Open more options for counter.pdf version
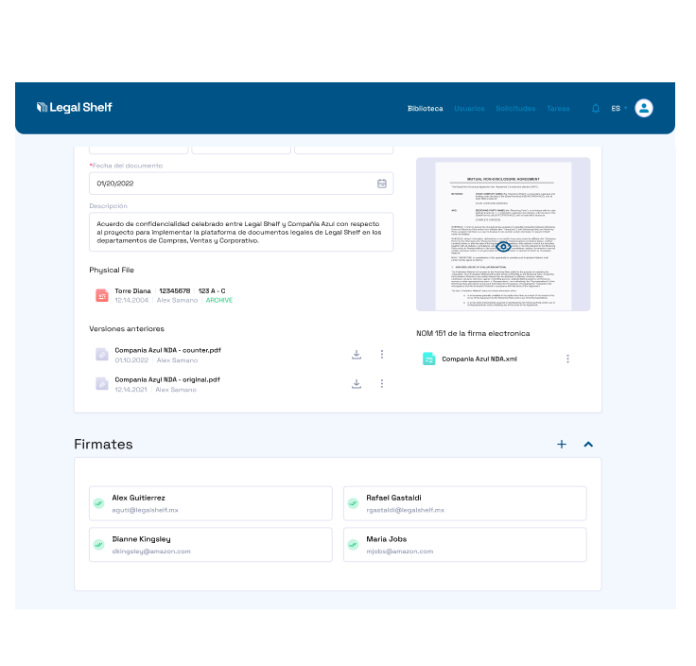 (x=382, y=354)
